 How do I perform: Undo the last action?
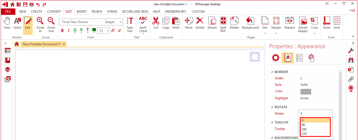click(x=38, y=4)
